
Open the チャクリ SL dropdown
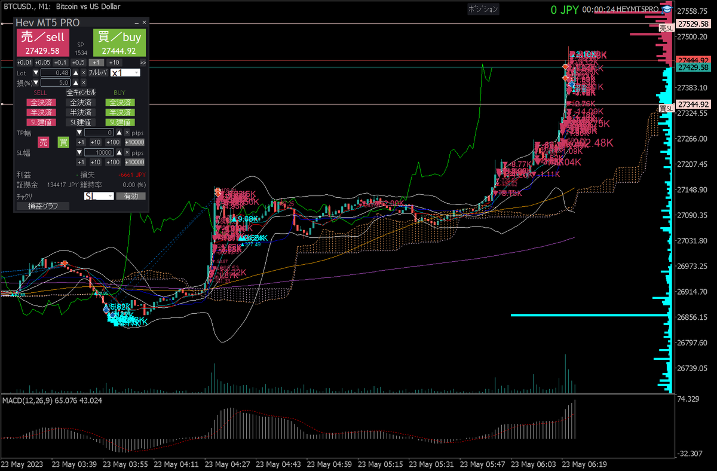coord(99,196)
